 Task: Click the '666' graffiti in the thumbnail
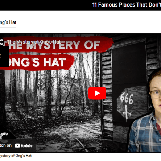[127, 99]
